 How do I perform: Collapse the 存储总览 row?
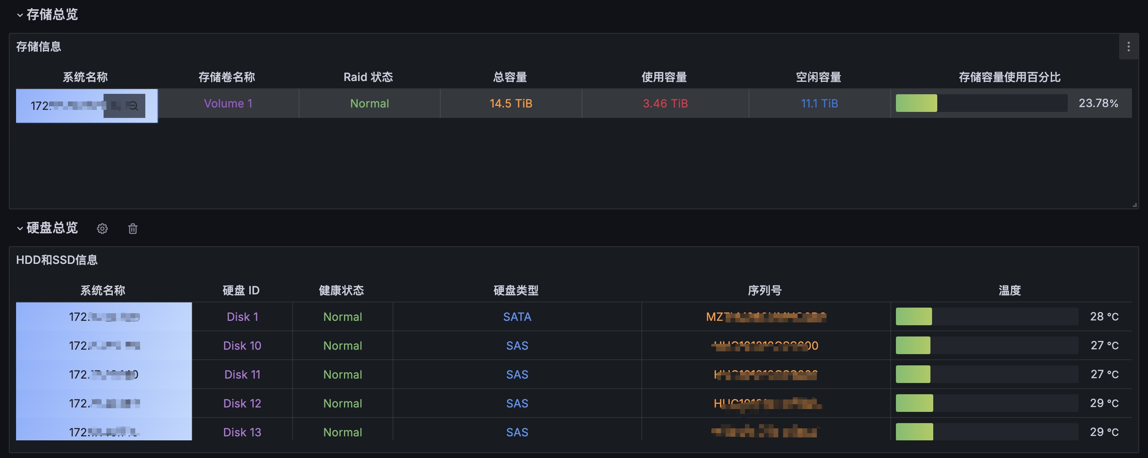(x=20, y=15)
